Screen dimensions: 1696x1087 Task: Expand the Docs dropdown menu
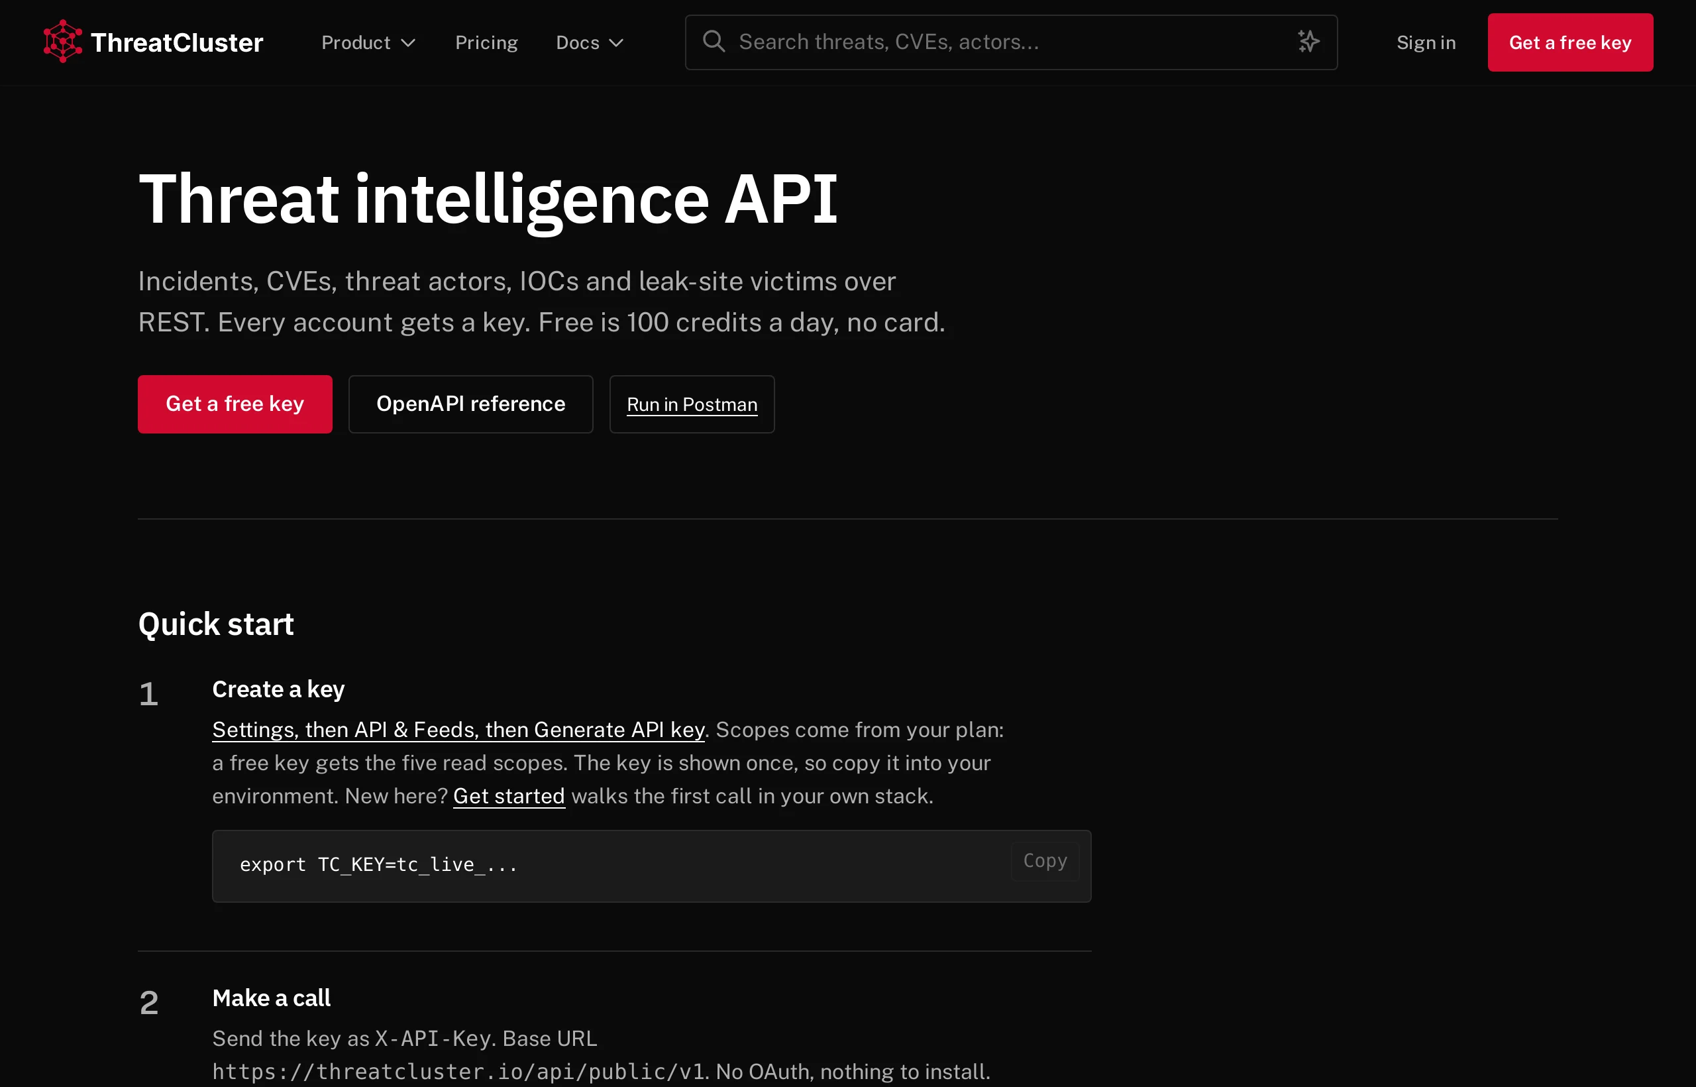[x=590, y=43]
